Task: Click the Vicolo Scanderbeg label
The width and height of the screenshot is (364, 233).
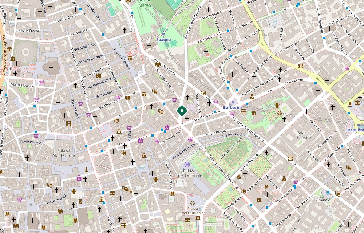Action: 169,175
